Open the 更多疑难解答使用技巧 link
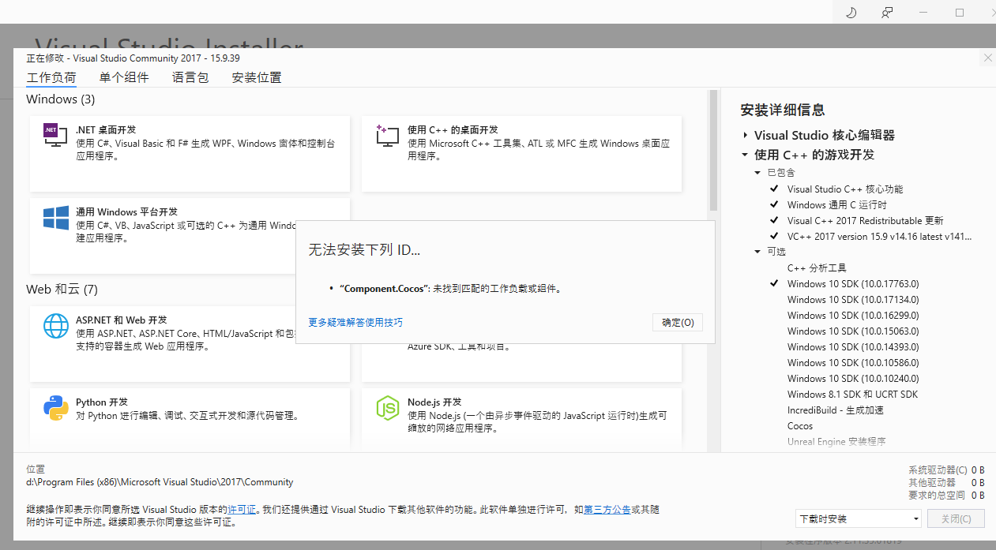 [355, 322]
